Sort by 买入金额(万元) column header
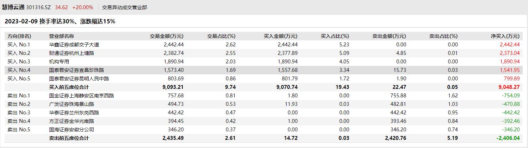This screenshot has width=528, height=148. coord(281,36)
